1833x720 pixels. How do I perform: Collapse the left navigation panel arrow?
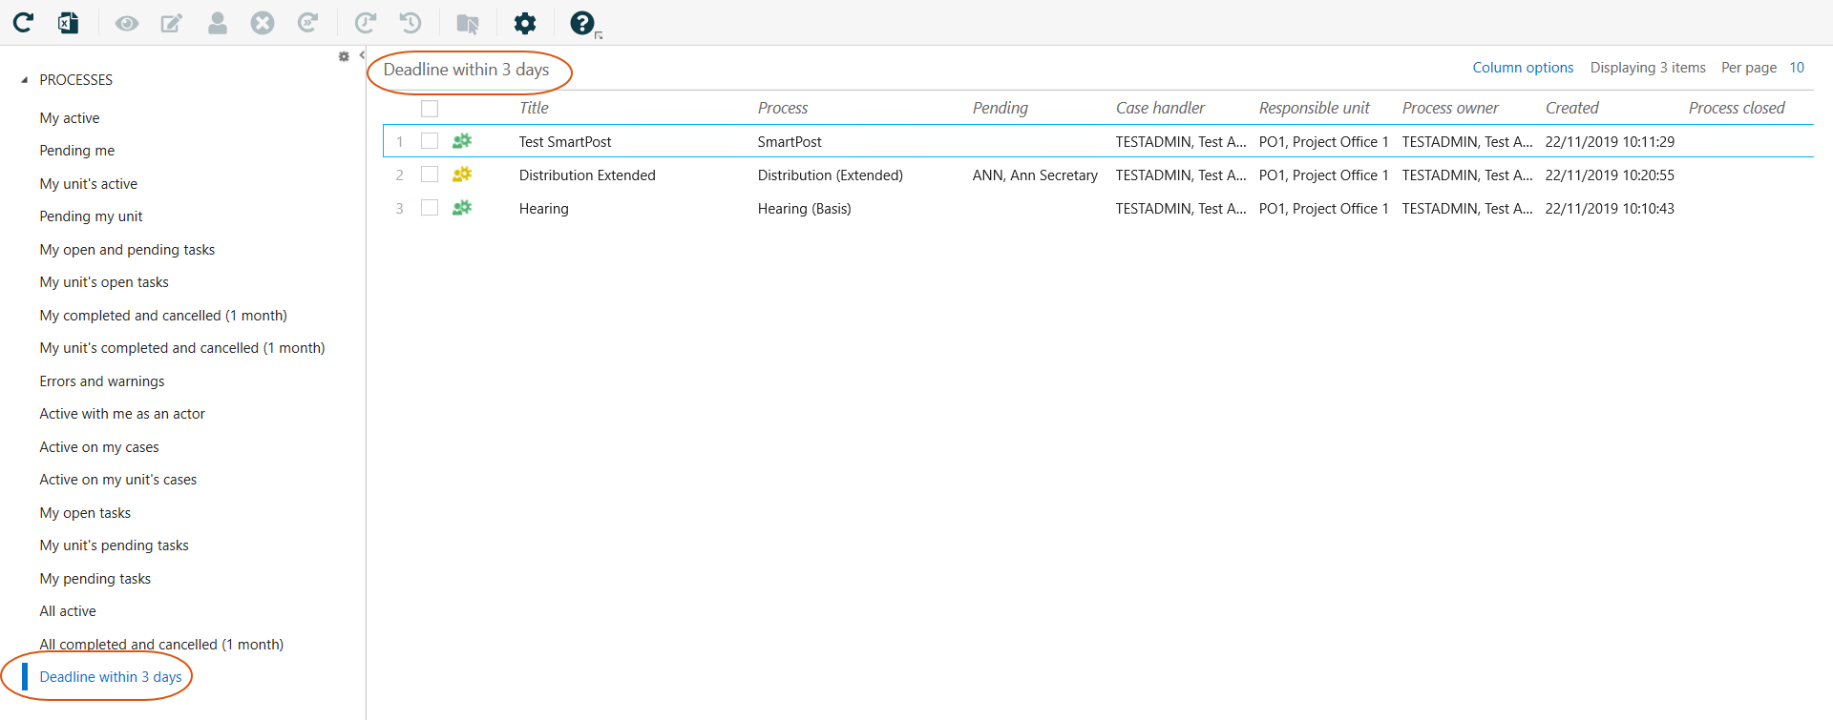pos(362,56)
